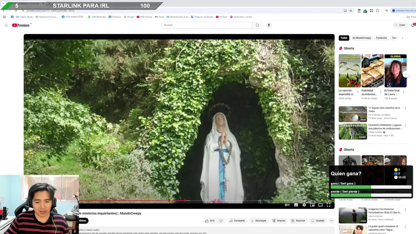Enable miniplayer mode
The height and width of the screenshot is (234, 416).
[x=312, y=205]
